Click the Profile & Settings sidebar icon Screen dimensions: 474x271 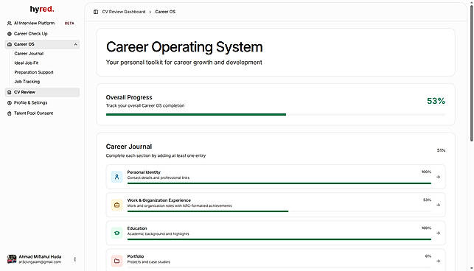[10, 102]
